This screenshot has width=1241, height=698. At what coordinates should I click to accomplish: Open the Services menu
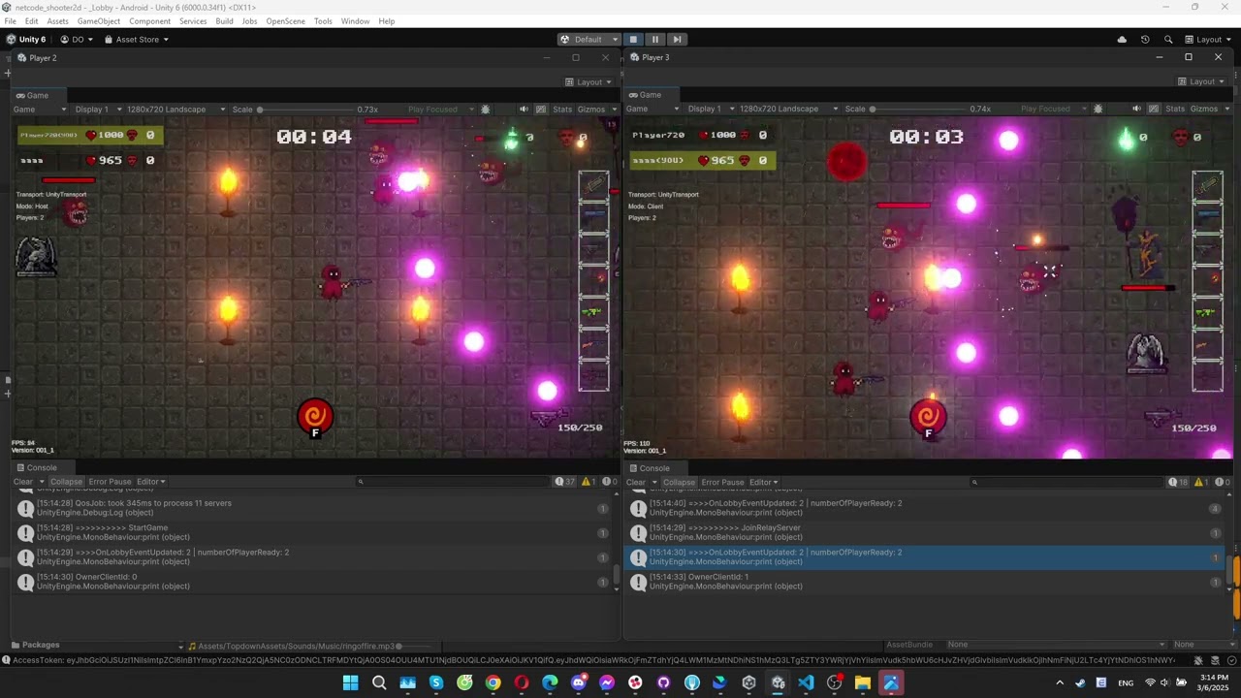point(193,21)
